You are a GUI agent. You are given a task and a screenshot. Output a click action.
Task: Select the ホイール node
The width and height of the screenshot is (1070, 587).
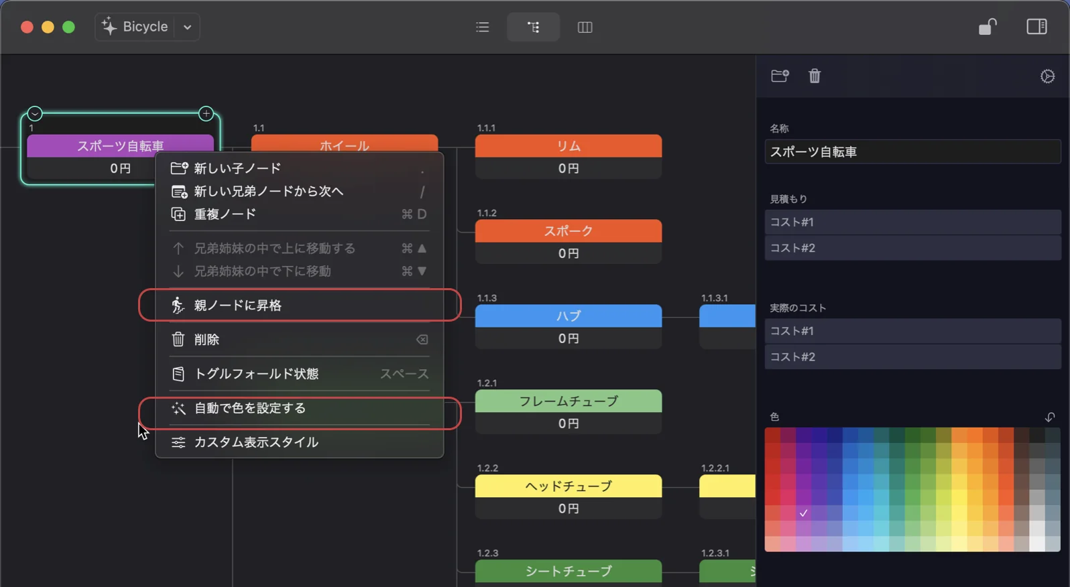(345, 144)
